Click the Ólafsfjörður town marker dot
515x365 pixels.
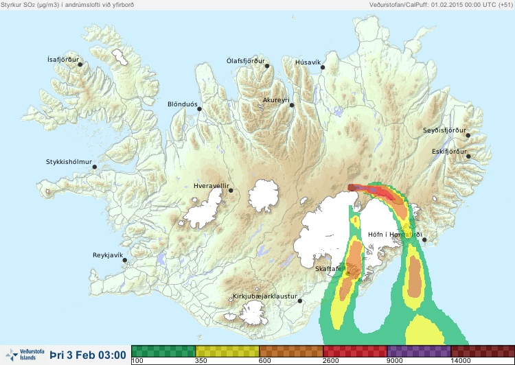267,66
